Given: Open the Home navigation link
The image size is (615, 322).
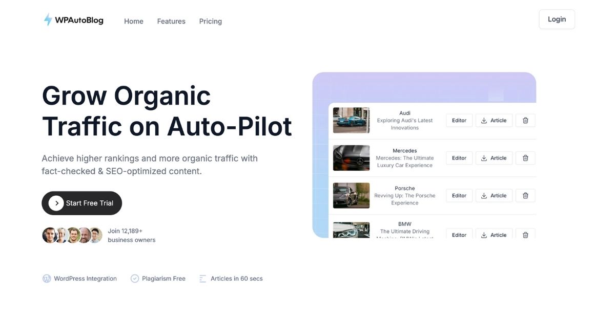Looking at the screenshot, I should click(x=134, y=21).
